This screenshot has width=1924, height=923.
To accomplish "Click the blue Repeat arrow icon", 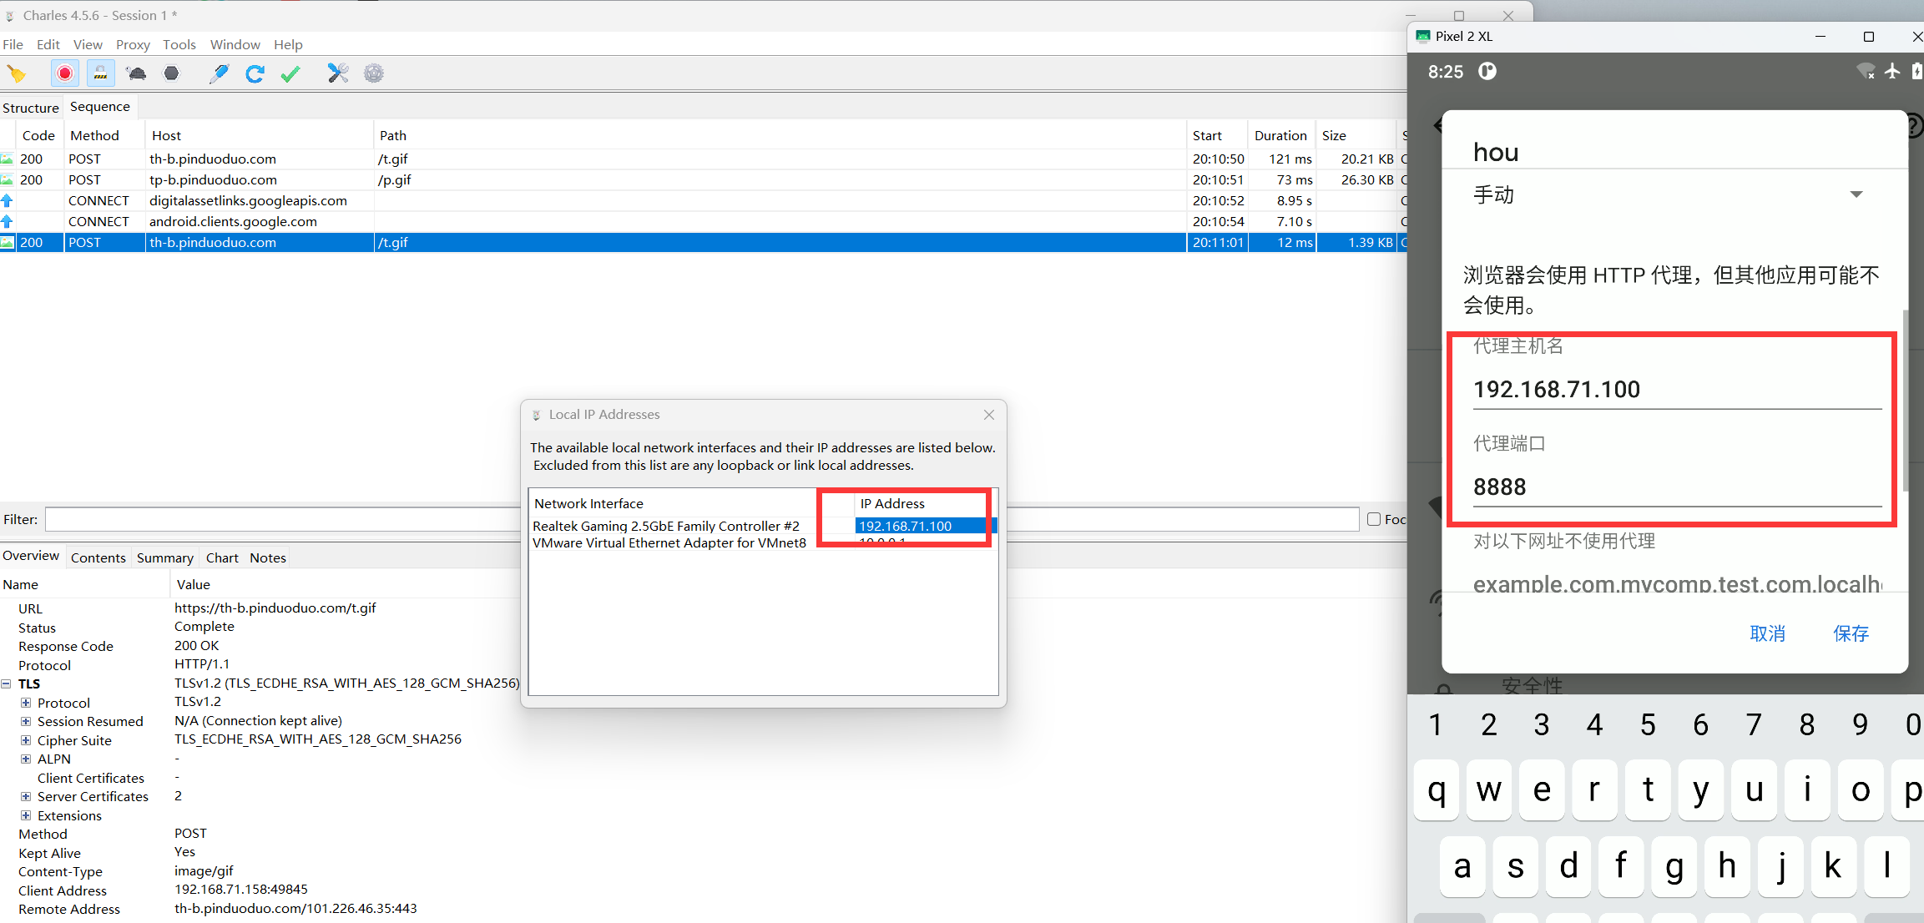I will [255, 73].
